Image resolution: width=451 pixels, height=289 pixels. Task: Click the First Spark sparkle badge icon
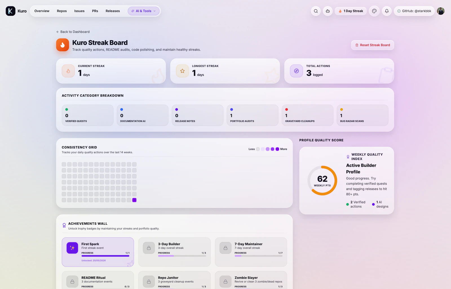pyautogui.click(x=72, y=248)
